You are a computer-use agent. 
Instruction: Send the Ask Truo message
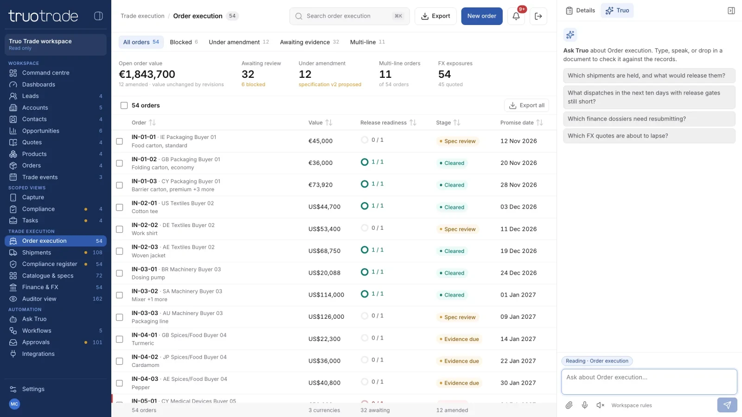(727, 405)
